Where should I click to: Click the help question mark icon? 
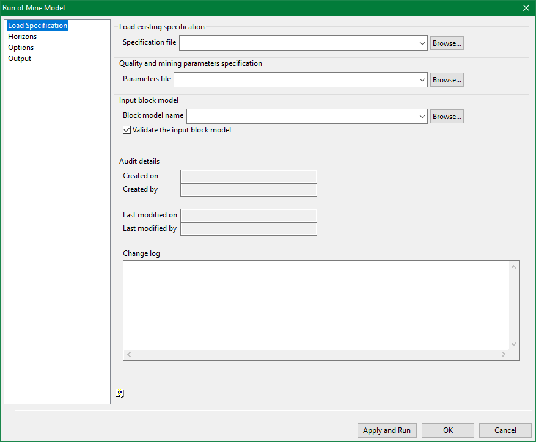click(120, 394)
